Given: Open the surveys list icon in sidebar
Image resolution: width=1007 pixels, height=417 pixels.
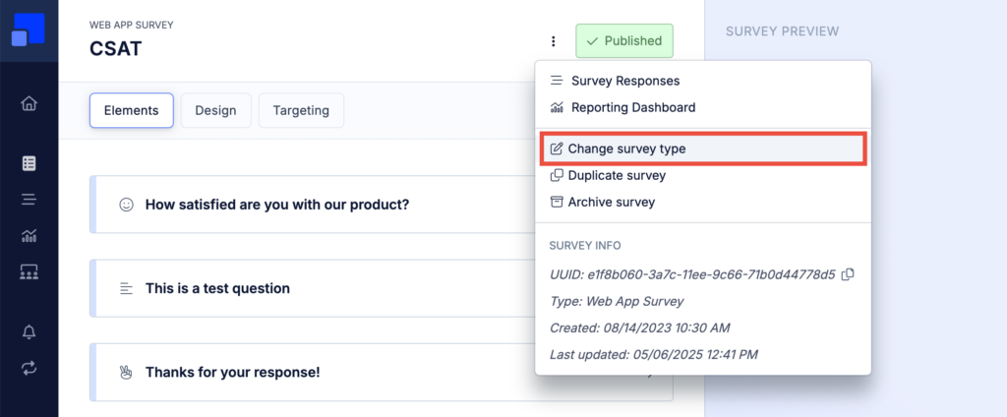Looking at the screenshot, I should pyautogui.click(x=29, y=163).
